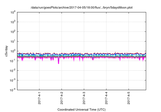
Task: Click the 10^2 y-axis tick label
Action: (13, 32)
